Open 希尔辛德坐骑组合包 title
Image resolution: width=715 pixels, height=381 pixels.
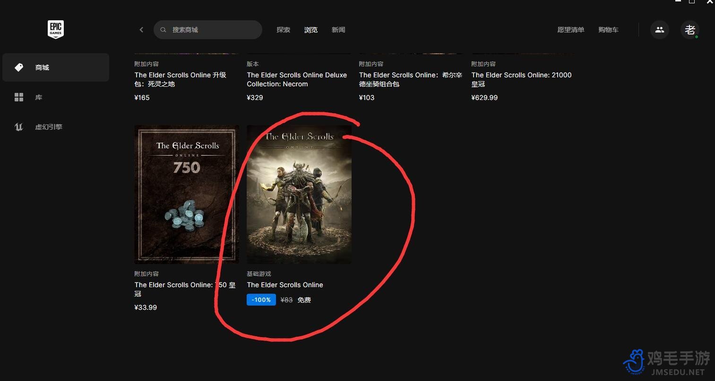[x=411, y=79]
